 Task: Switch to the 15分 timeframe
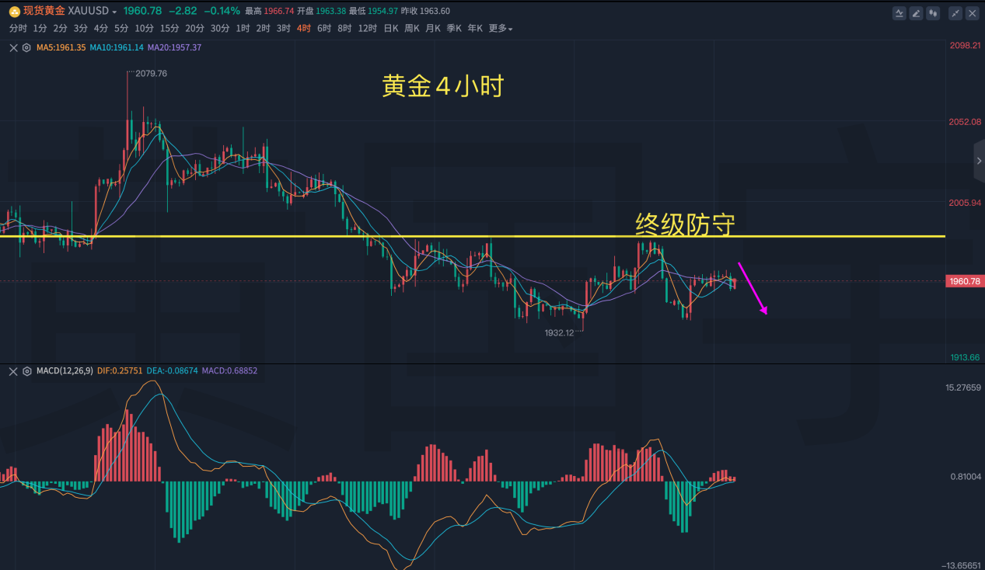[x=169, y=29]
